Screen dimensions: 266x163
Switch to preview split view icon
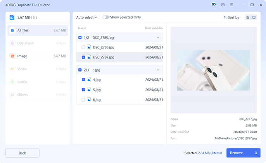[x=254, y=17]
